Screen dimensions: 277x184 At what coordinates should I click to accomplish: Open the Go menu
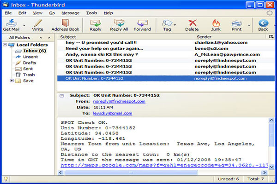tap(52, 13)
